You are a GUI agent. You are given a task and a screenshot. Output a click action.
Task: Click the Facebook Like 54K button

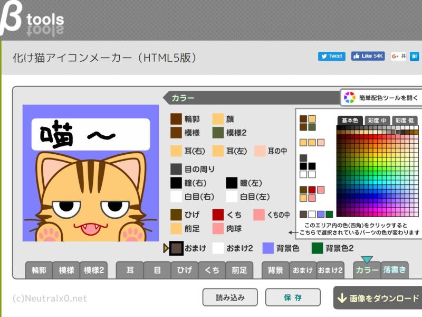[368, 56]
